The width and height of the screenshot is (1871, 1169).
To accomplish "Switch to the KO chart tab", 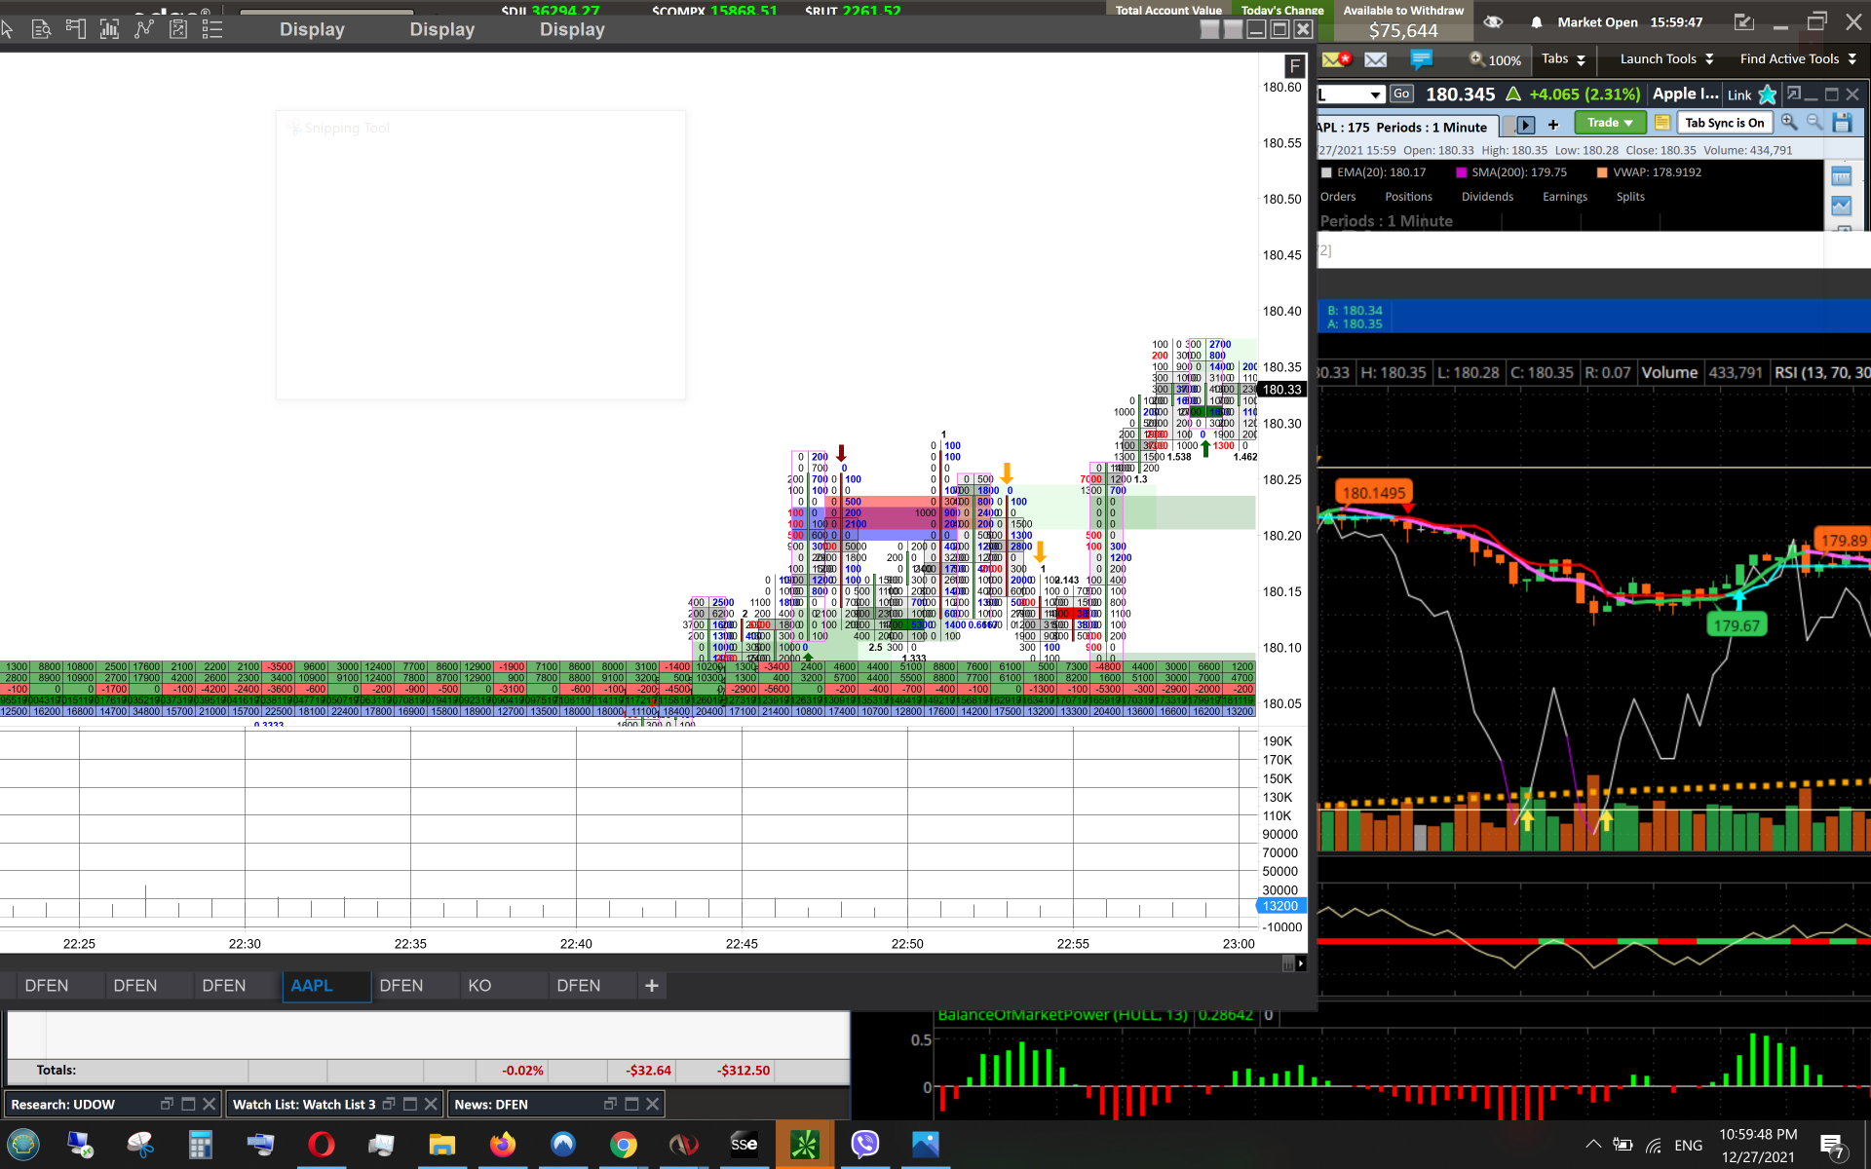I will (479, 986).
